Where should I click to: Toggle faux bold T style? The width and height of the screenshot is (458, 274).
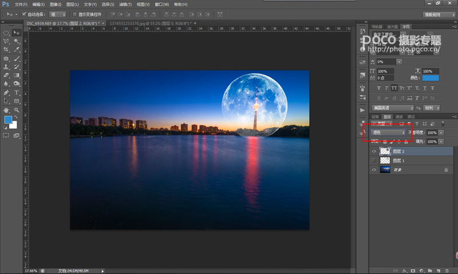(x=379, y=88)
